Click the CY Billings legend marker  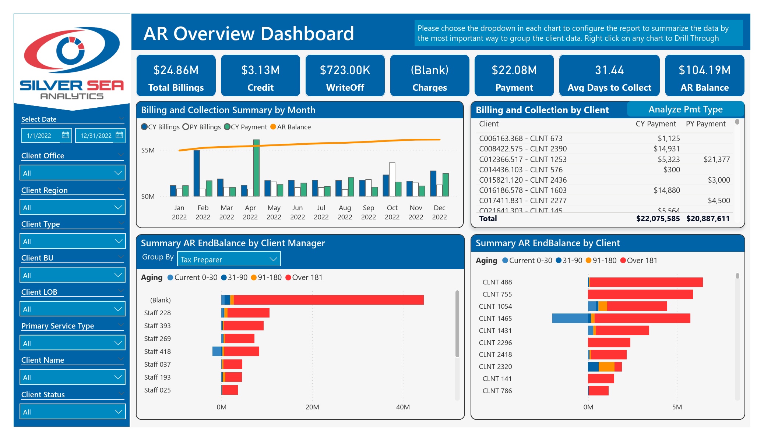pos(144,127)
